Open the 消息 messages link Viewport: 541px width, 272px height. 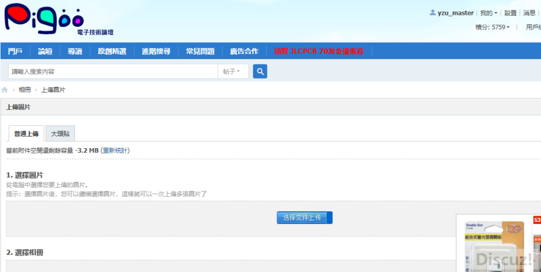tap(529, 13)
